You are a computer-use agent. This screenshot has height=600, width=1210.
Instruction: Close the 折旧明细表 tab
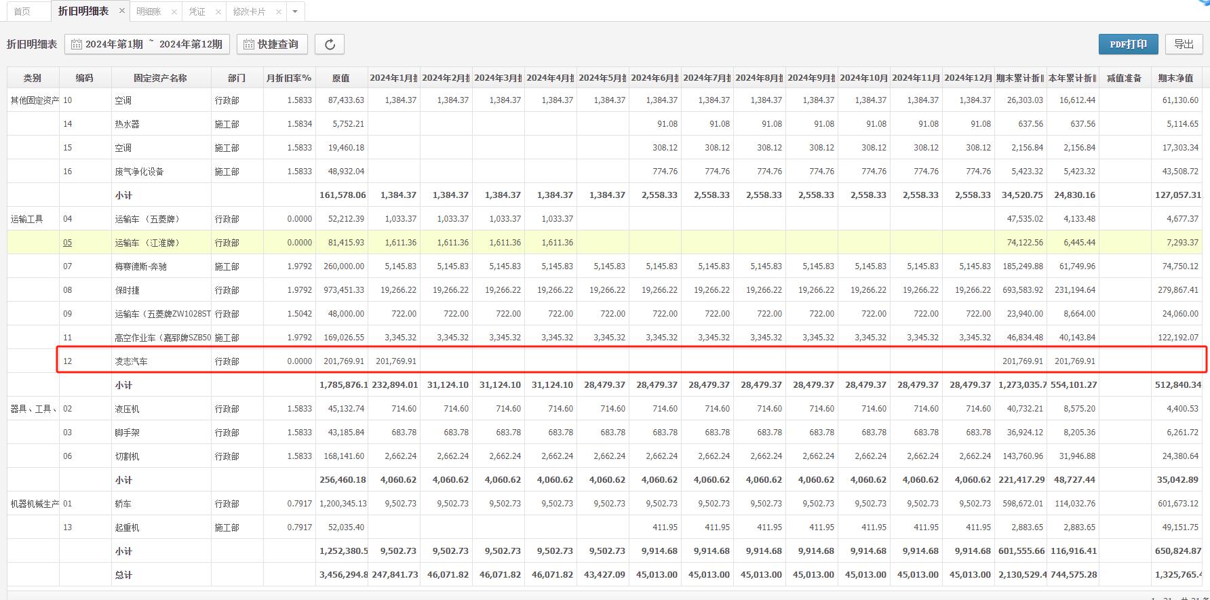[x=121, y=11]
